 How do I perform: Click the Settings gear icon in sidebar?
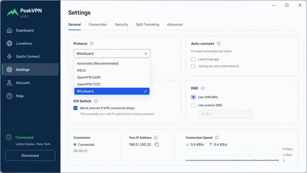point(9,70)
